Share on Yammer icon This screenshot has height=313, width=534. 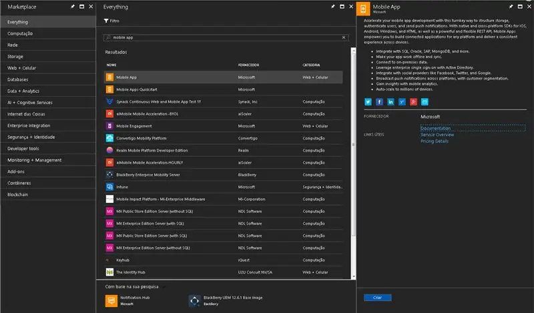click(x=402, y=102)
